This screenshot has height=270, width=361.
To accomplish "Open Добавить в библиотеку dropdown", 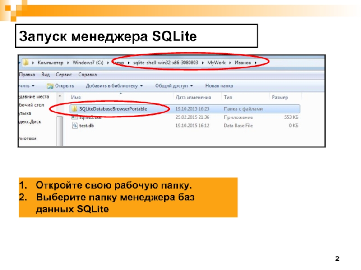I will 114,86.
